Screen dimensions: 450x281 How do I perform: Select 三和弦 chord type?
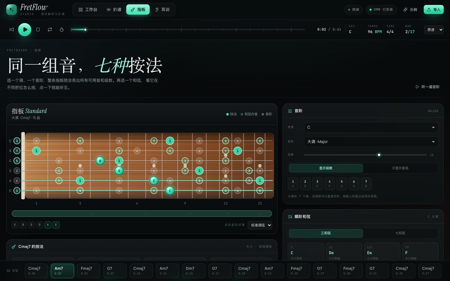[x=326, y=233]
